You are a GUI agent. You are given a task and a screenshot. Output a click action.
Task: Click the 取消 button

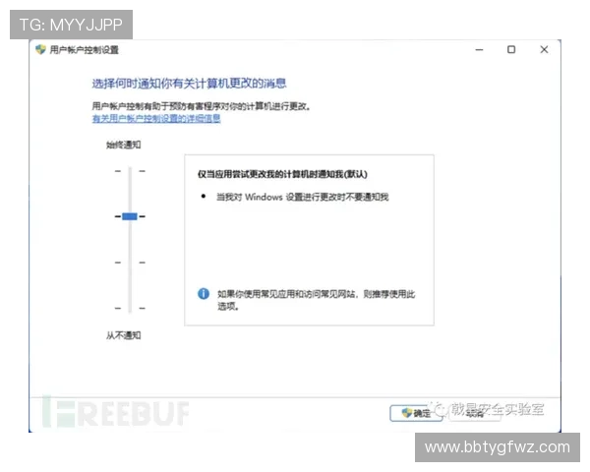click(475, 413)
